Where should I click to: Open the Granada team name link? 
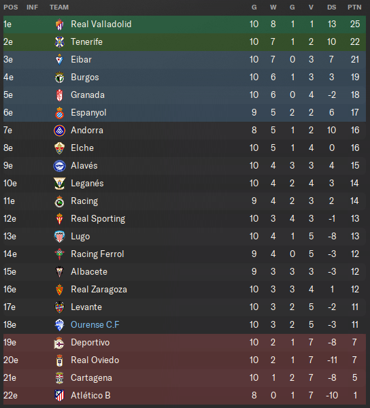click(88, 95)
